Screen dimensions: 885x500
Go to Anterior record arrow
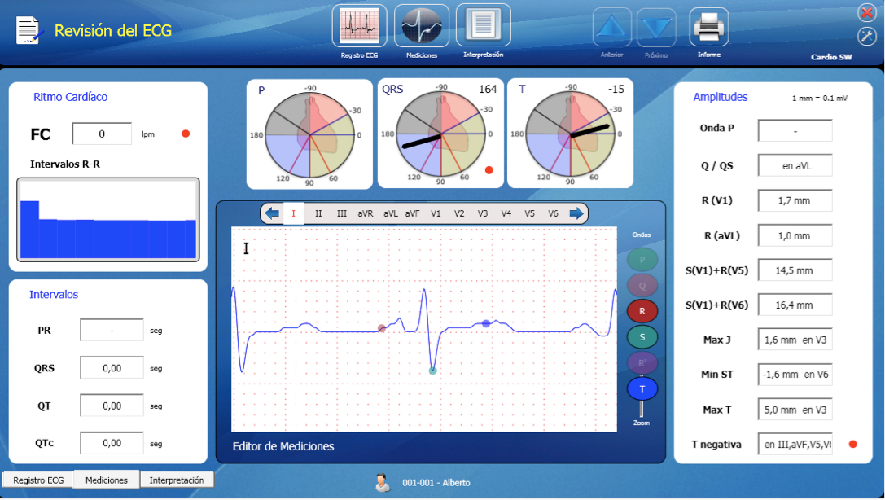611,28
